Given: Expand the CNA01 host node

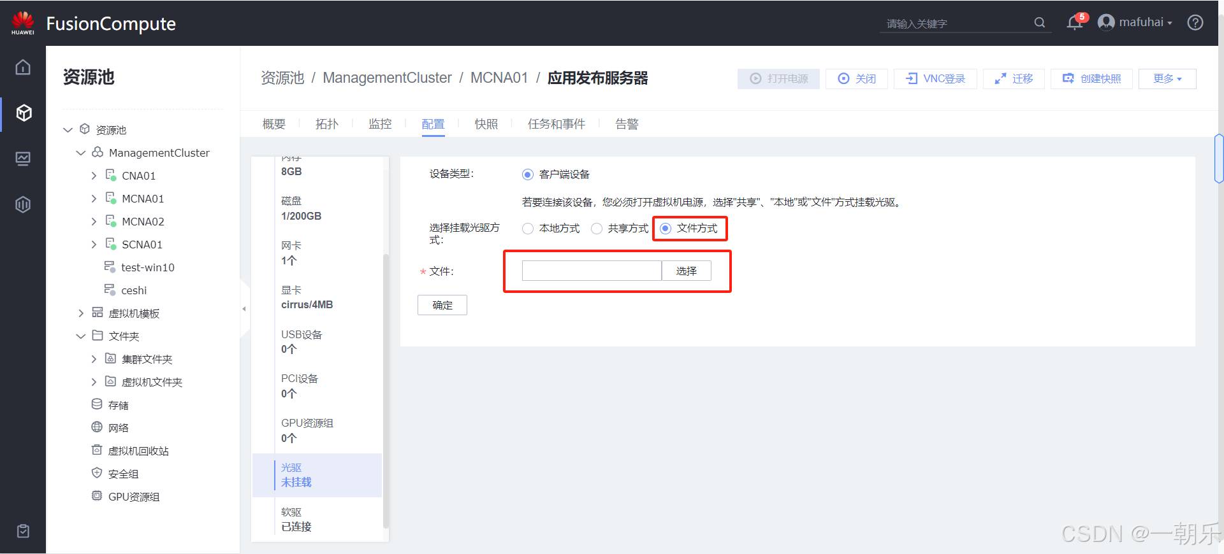Looking at the screenshot, I should click(94, 176).
